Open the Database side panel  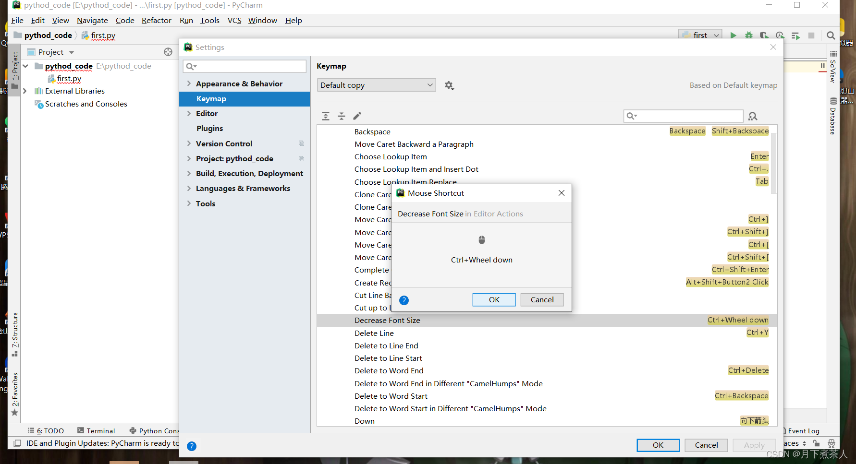833,116
